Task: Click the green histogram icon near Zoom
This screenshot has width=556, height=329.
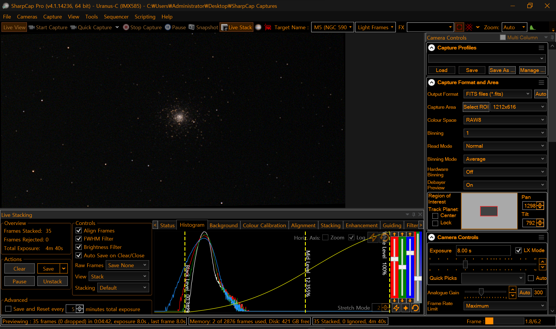Action: click(532, 27)
